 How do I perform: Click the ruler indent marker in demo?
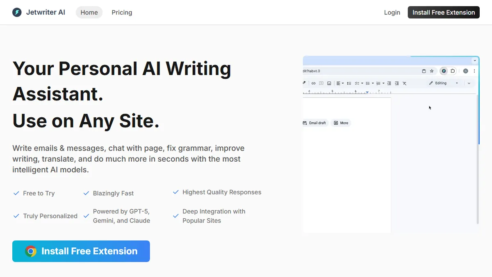[367, 92]
